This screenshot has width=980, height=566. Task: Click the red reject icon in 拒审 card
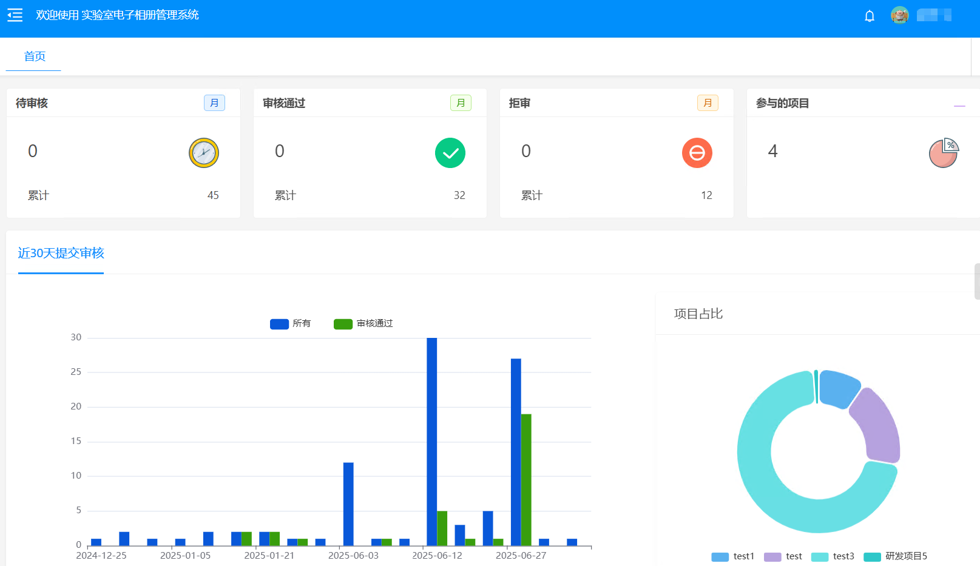(x=697, y=153)
